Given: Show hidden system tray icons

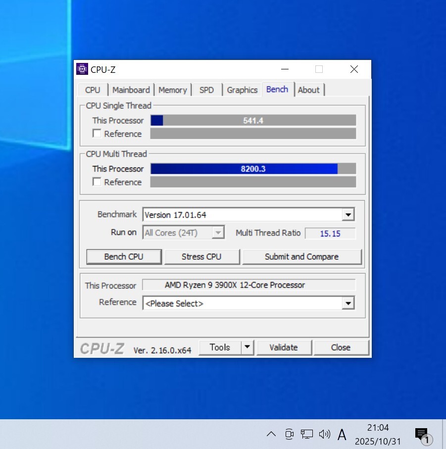Looking at the screenshot, I should click(271, 435).
